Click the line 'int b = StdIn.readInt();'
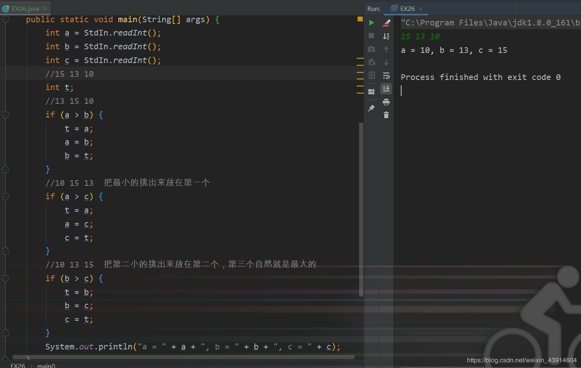Image resolution: width=581 pixels, height=368 pixels. (103, 46)
